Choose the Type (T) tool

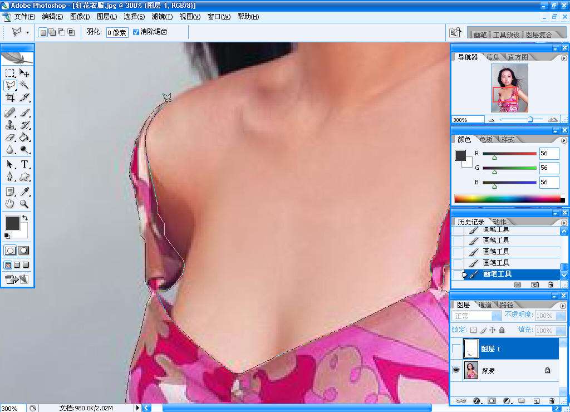[24, 164]
